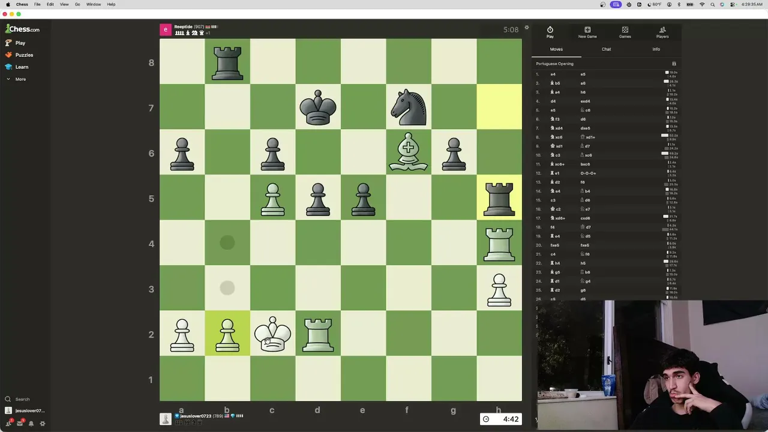The width and height of the screenshot is (768, 432).
Task: Open Puzzles in the left sidebar
Action: tap(19, 55)
